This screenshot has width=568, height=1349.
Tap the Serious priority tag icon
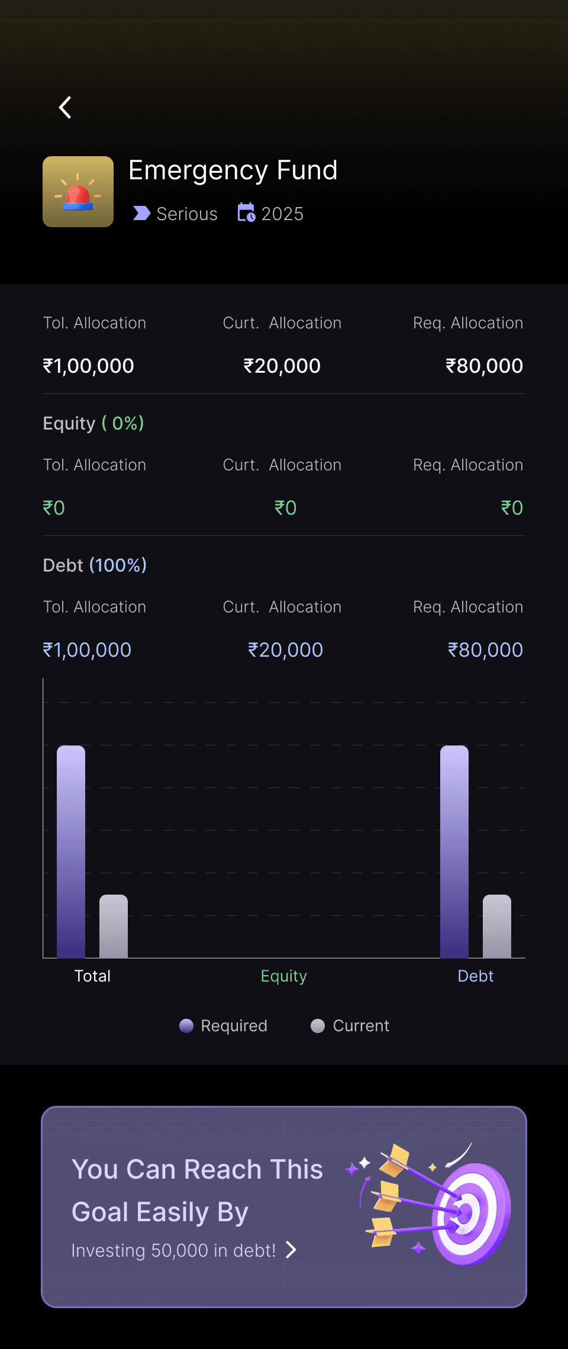142,213
